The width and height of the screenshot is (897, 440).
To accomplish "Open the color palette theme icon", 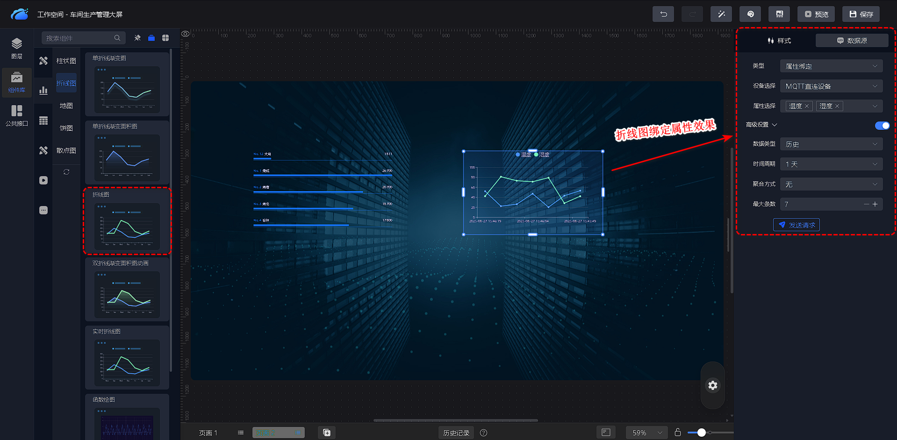I will pyautogui.click(x=750, y=14).
